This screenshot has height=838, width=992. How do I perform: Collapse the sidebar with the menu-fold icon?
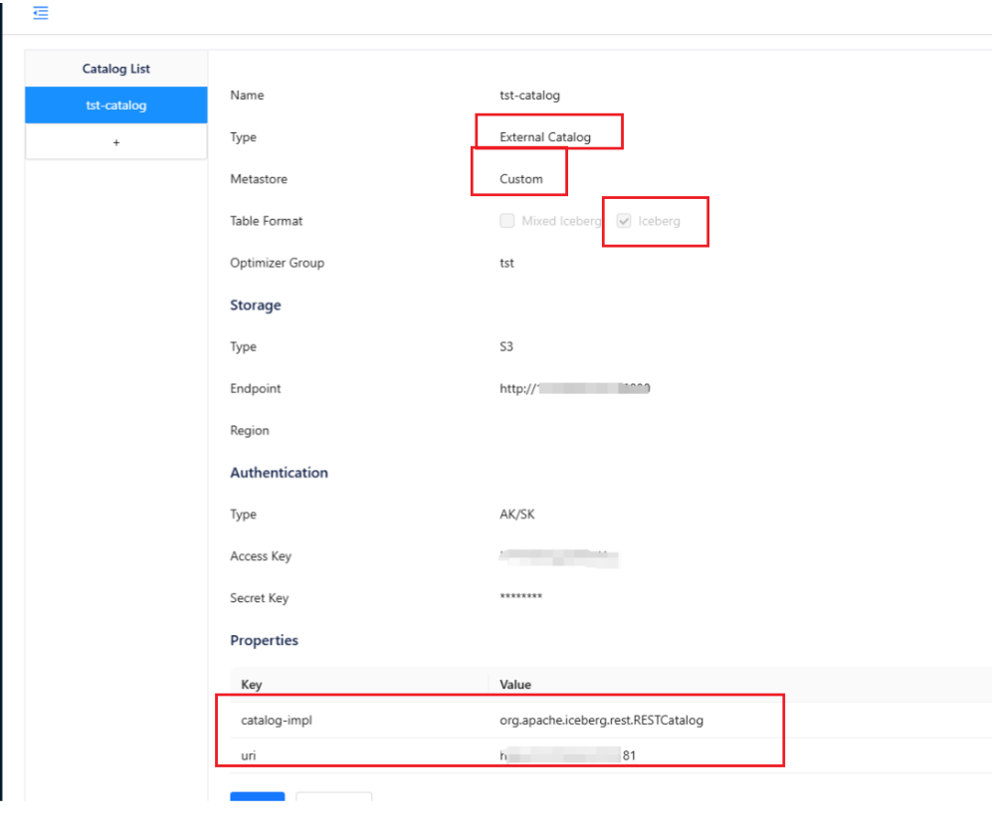(41, 13)
